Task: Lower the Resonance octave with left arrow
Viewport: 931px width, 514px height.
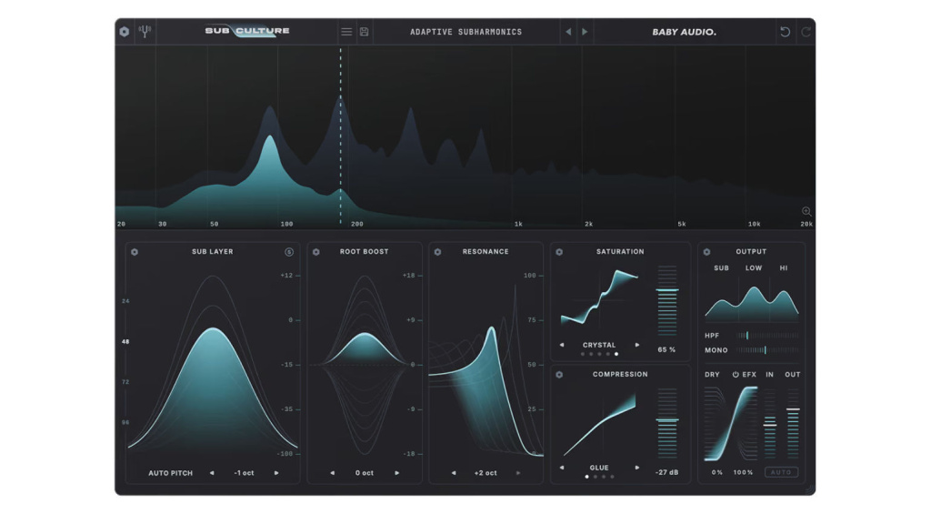Action: [454, 473]
